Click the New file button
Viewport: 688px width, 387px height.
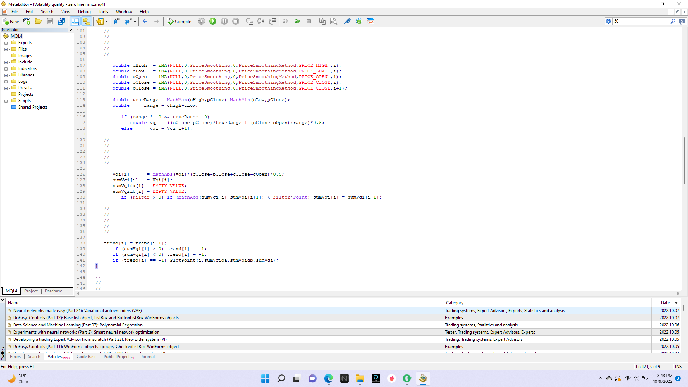10,21
